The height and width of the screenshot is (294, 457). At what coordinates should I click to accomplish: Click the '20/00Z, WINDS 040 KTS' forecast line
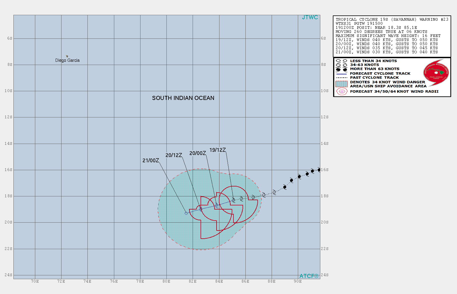click(387, 44)
